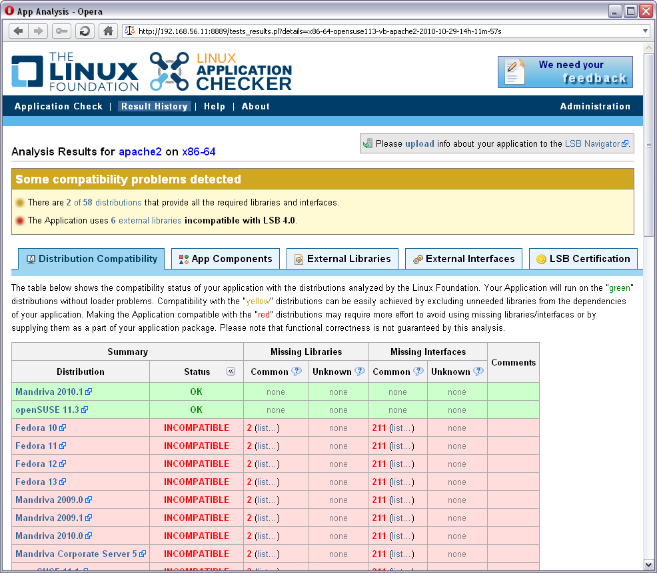Switch to the Distribution Compatibility tab
Image resolution: width=657 pixels, height=573 pixels.
[x=91, y=259]
